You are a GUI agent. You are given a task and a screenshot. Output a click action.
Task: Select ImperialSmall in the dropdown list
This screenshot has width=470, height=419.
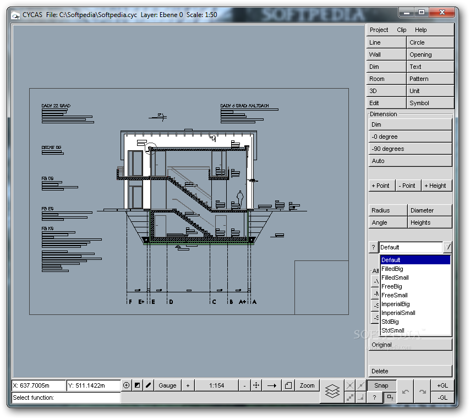(x=415, y=313)
